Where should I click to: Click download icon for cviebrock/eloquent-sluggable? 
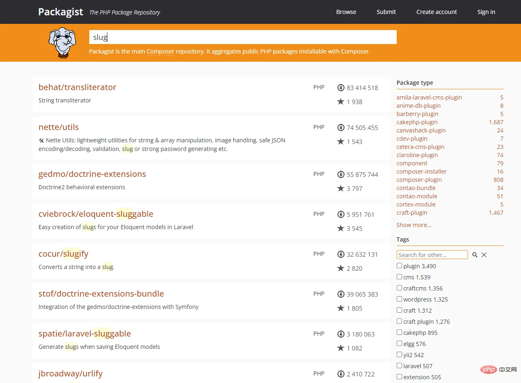pos(341,214)
